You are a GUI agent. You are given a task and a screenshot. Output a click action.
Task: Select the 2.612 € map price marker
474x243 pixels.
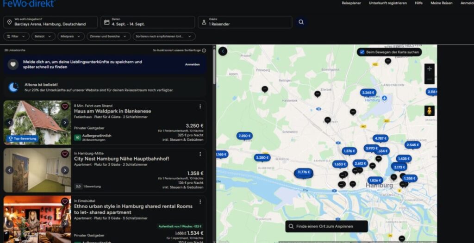(360, 163)
